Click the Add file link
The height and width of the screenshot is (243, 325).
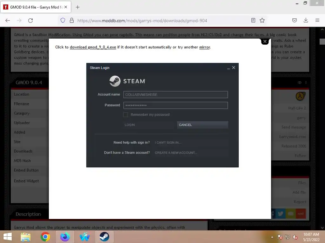coord(299,192)
